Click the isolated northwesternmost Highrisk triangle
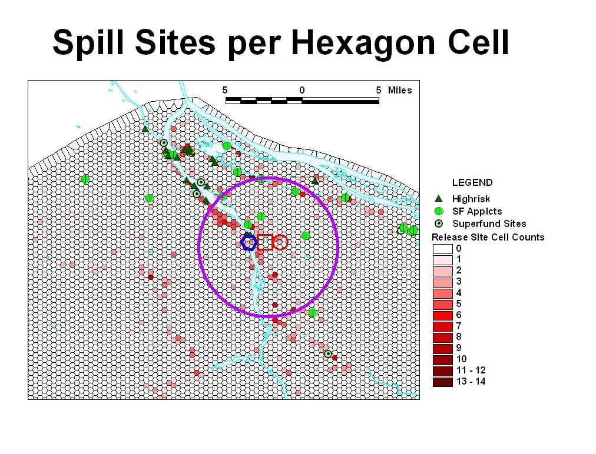This screenshot has height=454, width=596. [145, 129]
